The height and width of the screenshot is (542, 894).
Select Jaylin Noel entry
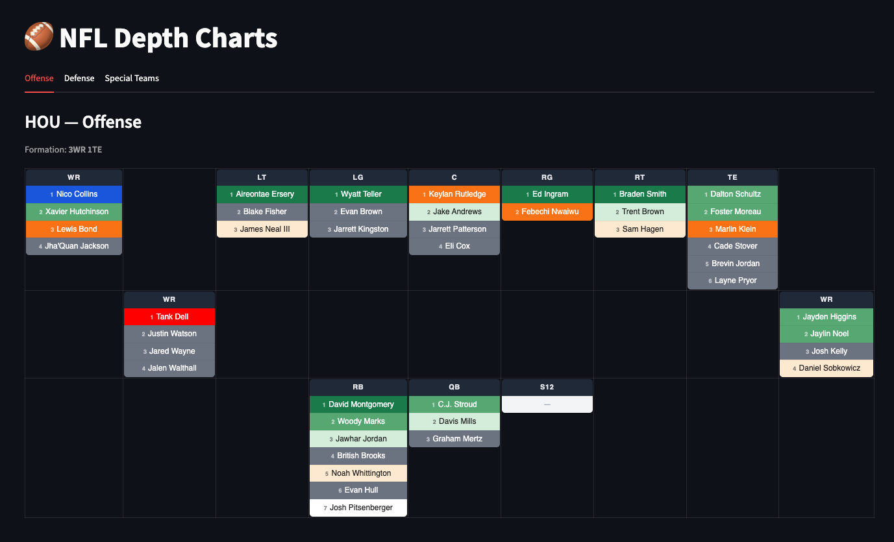tap(826, 334)
